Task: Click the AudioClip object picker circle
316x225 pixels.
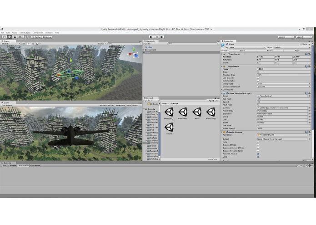Action: click(310, 135)
